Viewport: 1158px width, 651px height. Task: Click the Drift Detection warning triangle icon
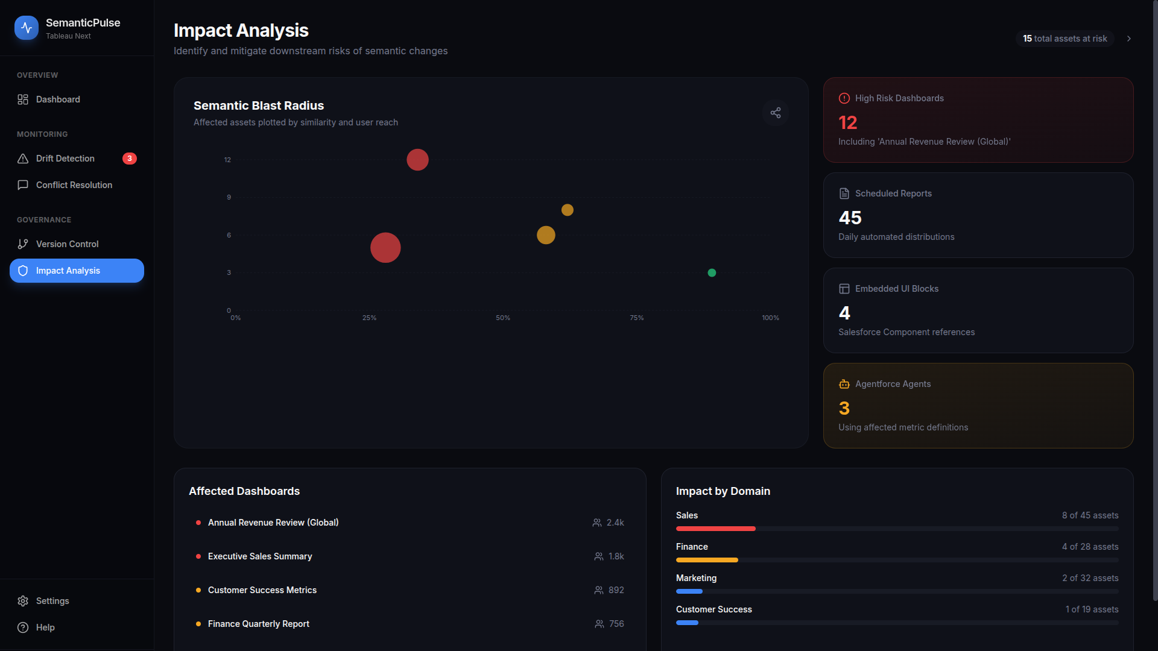pos(23,159)
